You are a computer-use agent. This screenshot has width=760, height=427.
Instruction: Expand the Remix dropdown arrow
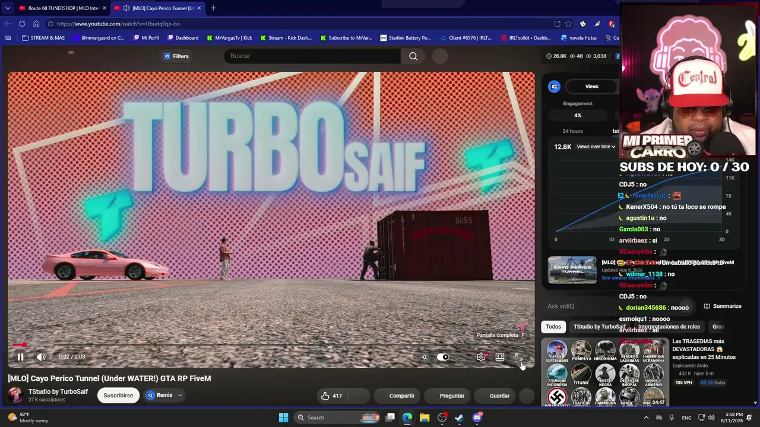tap(180, 396)
